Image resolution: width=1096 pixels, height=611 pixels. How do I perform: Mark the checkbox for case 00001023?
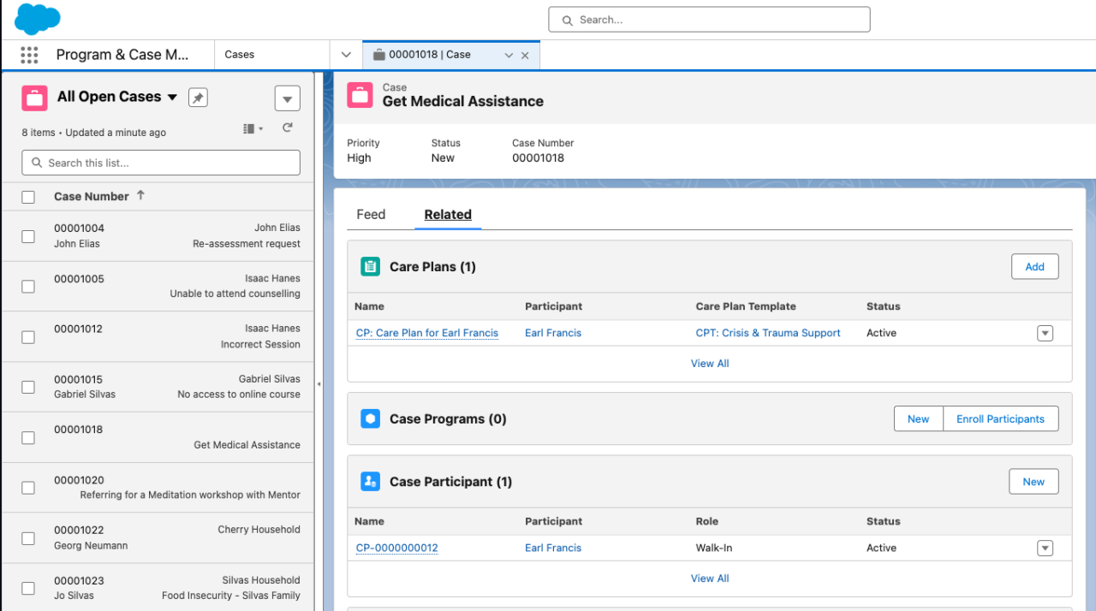[x=28, y=588]
